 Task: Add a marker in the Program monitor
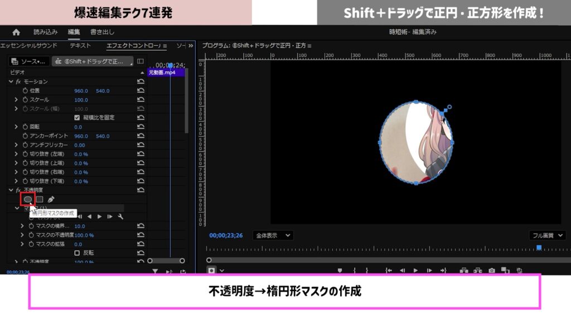pyautogui.click(x=340, y=270)
